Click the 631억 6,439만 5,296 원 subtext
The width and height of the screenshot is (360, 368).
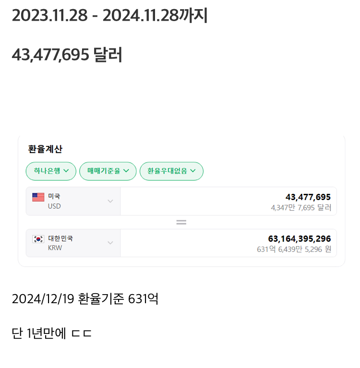[x=294, y=249]
